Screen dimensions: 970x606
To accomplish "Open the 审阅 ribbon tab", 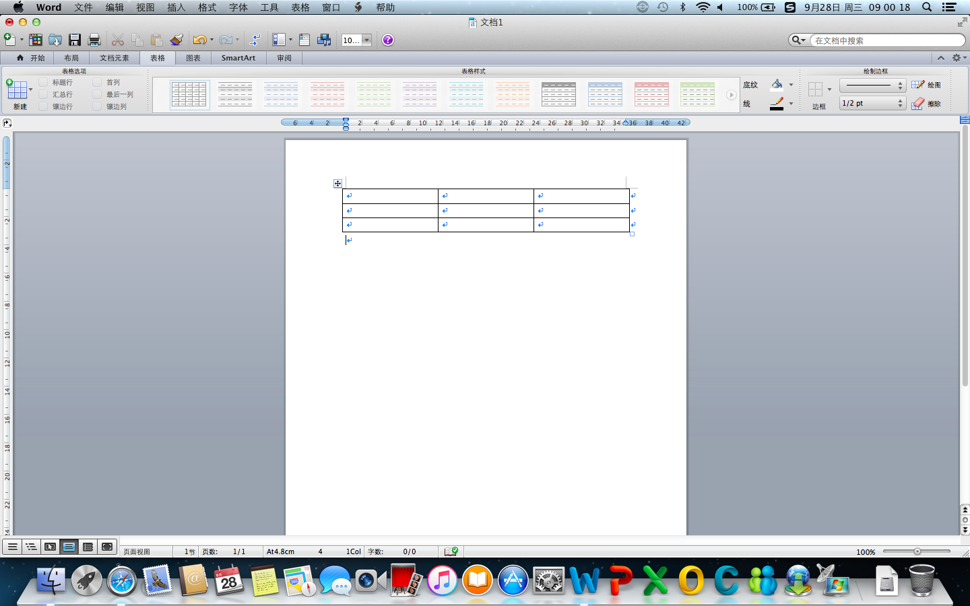I will coord(284,58).
